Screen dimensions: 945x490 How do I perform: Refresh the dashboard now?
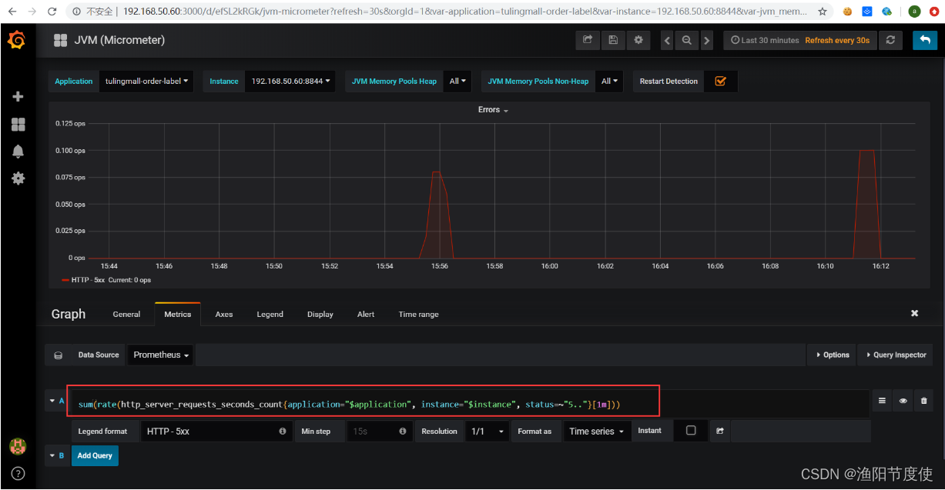[890, 40]
